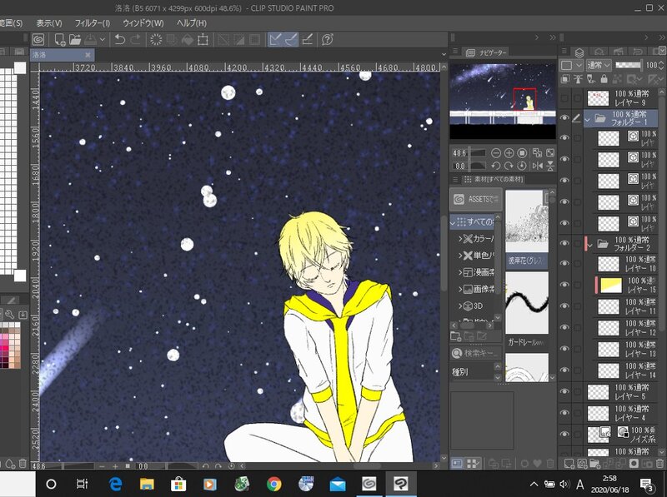Show layer レイヤー 9 visibility box
Viewport: 667px width, 497px height.
click(564, 98)
